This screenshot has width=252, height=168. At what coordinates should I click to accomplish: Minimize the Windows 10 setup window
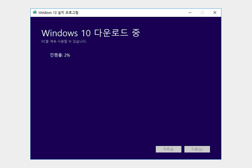click(190, 12)
